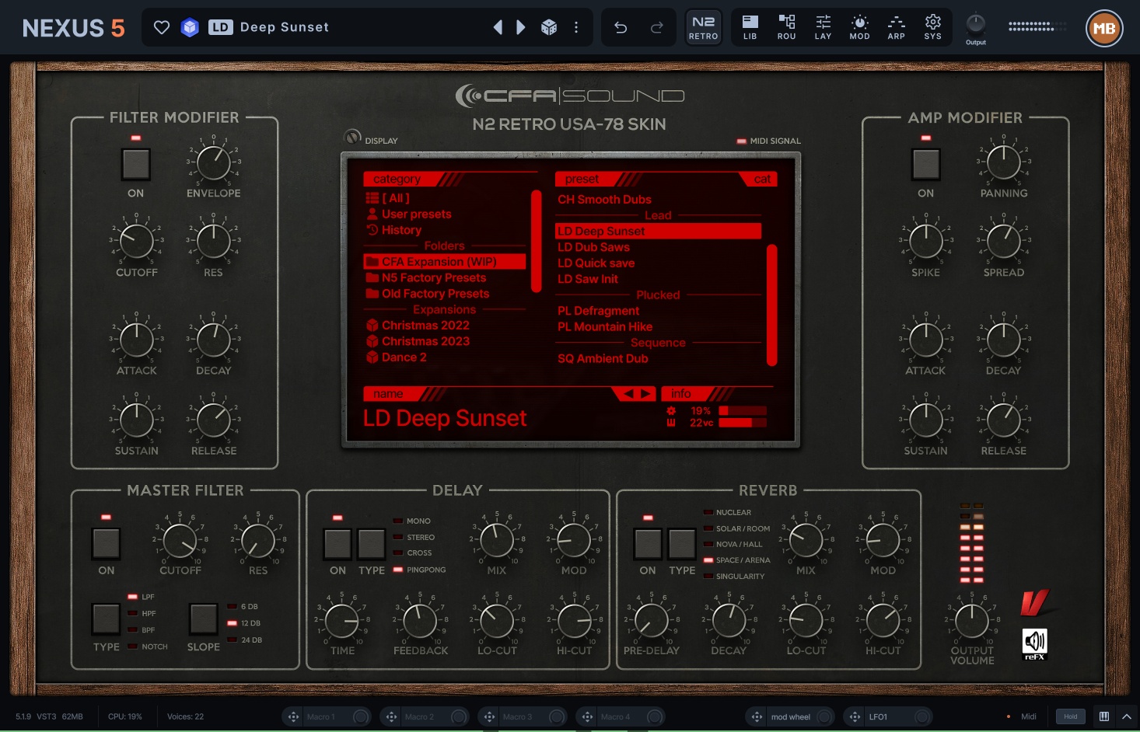Cycle the Reverb TYPE button
Viewport: 1140px width, 732px height.
click(682, 543)
